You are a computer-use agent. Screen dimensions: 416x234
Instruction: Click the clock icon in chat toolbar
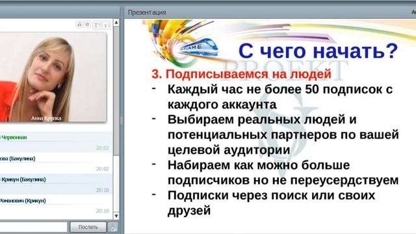pyautogui.click(x=87, y=25)
